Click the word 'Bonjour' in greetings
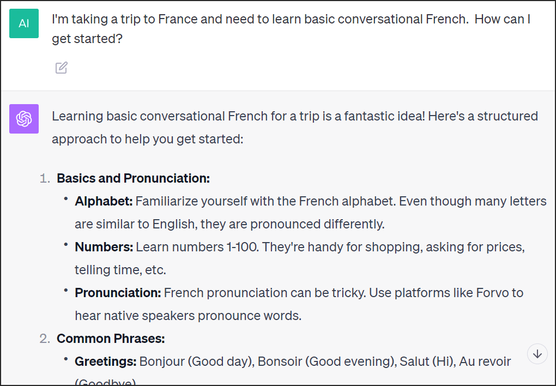This screenshot has height=386, width=556. click(162, 361)
